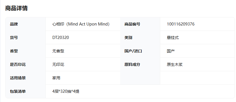Screen dimensions: 236x102
Task: Click the product number 100116209376
Action: pos(181,24)
